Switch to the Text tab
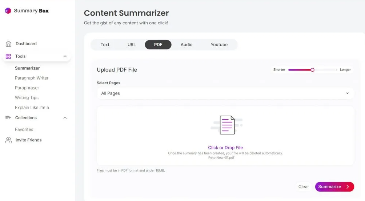Viewport: 365px width, 201px height. click(105, 45)
